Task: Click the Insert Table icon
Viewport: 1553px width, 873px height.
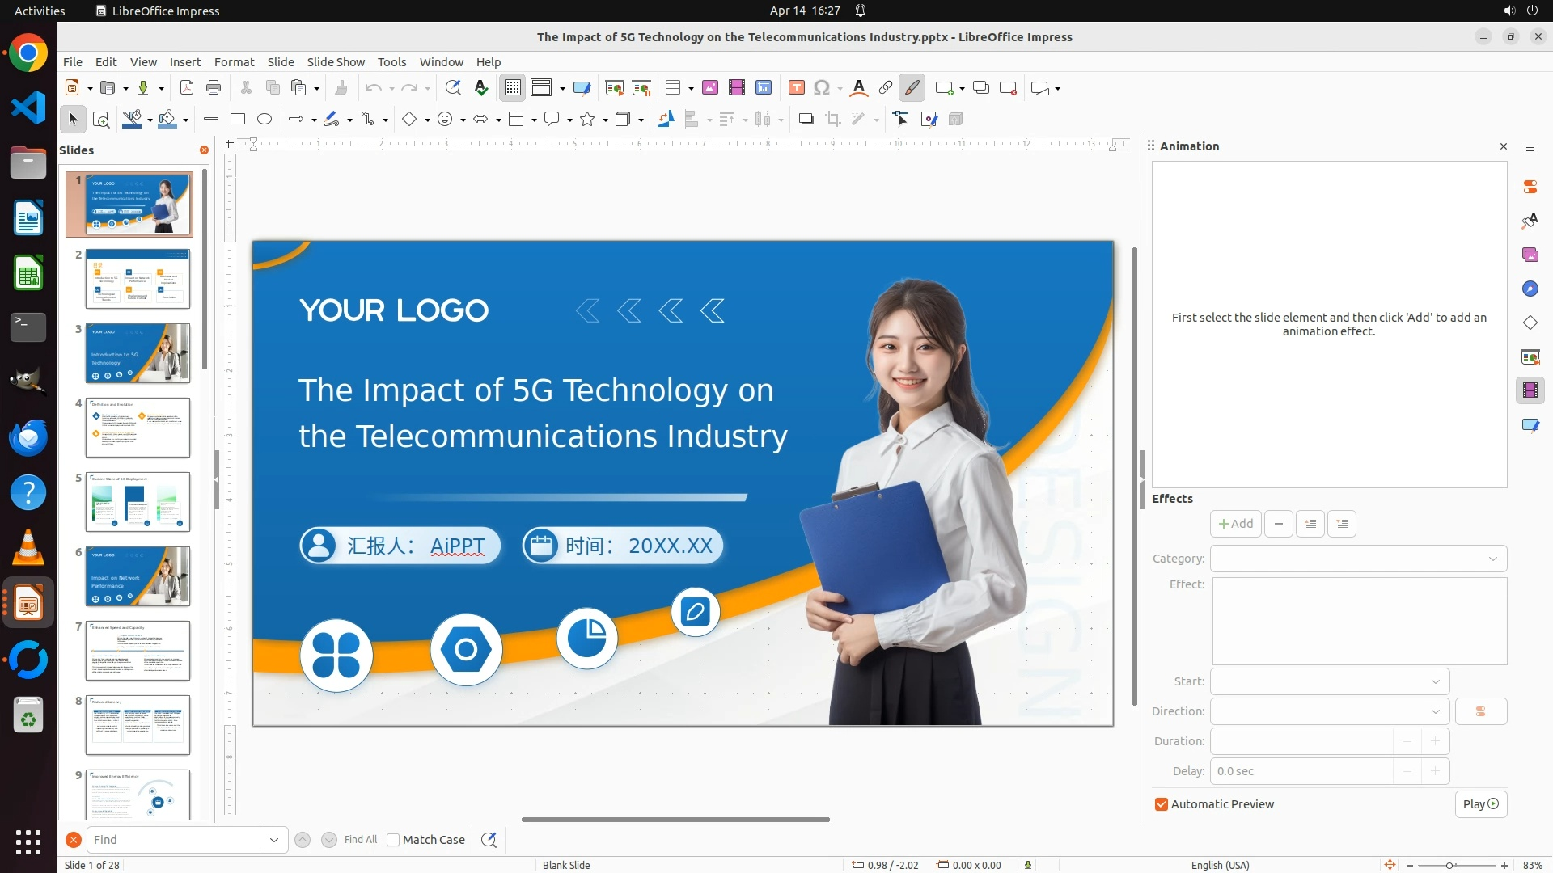Action: tap(672, 88)
